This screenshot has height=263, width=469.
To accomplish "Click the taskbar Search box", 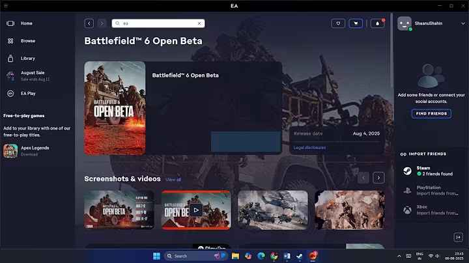I will [196, 256].
